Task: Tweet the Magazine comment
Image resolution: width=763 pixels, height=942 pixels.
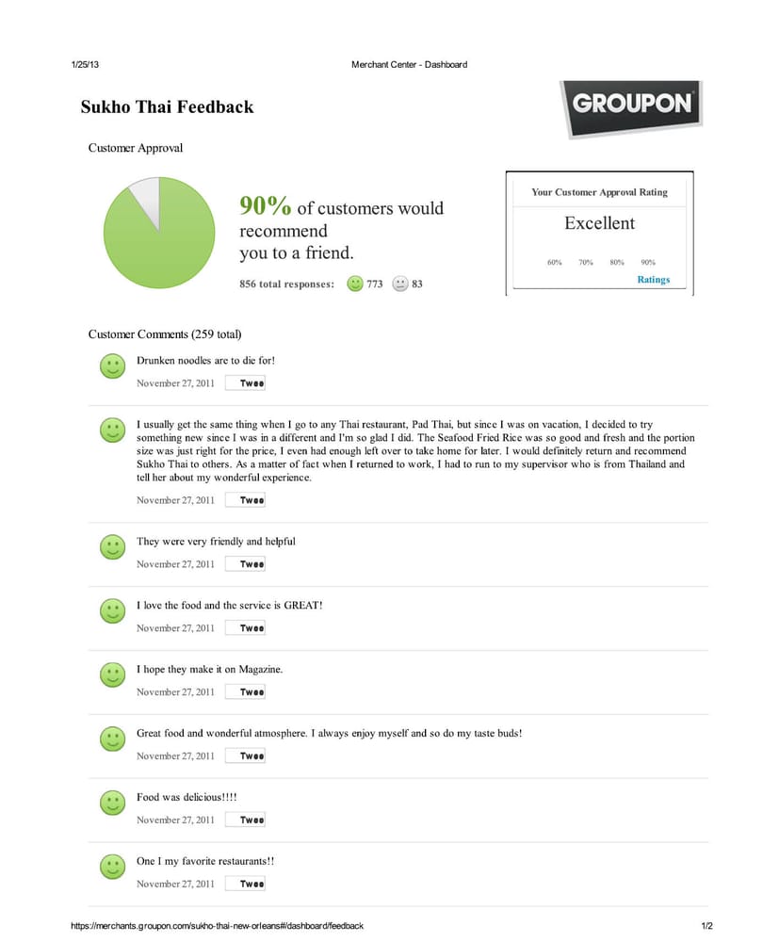Action: pos(246,692)
